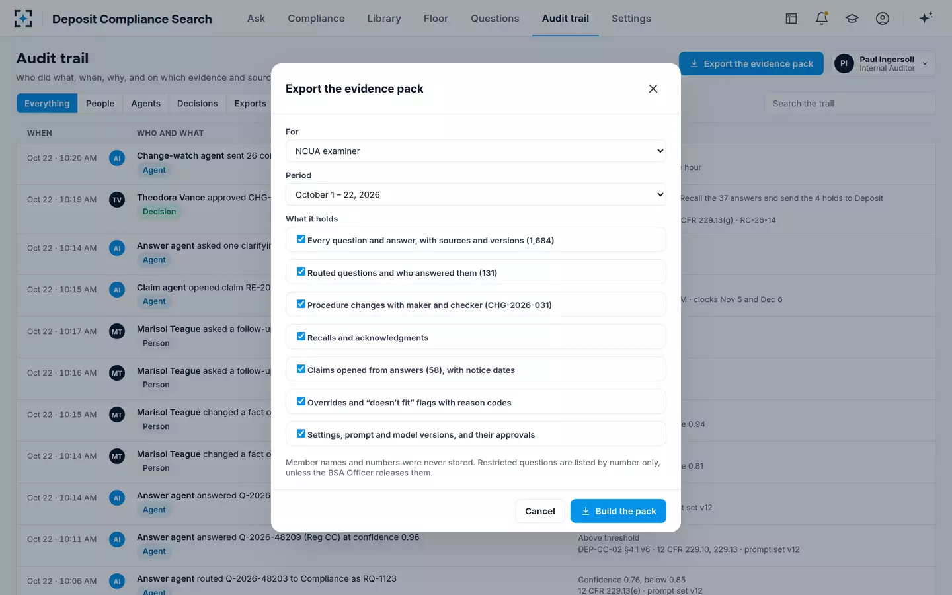This screenshot has width=952, height=595.
Task: Click Theodora Vance's TV avatar
Action: point(117,200)
